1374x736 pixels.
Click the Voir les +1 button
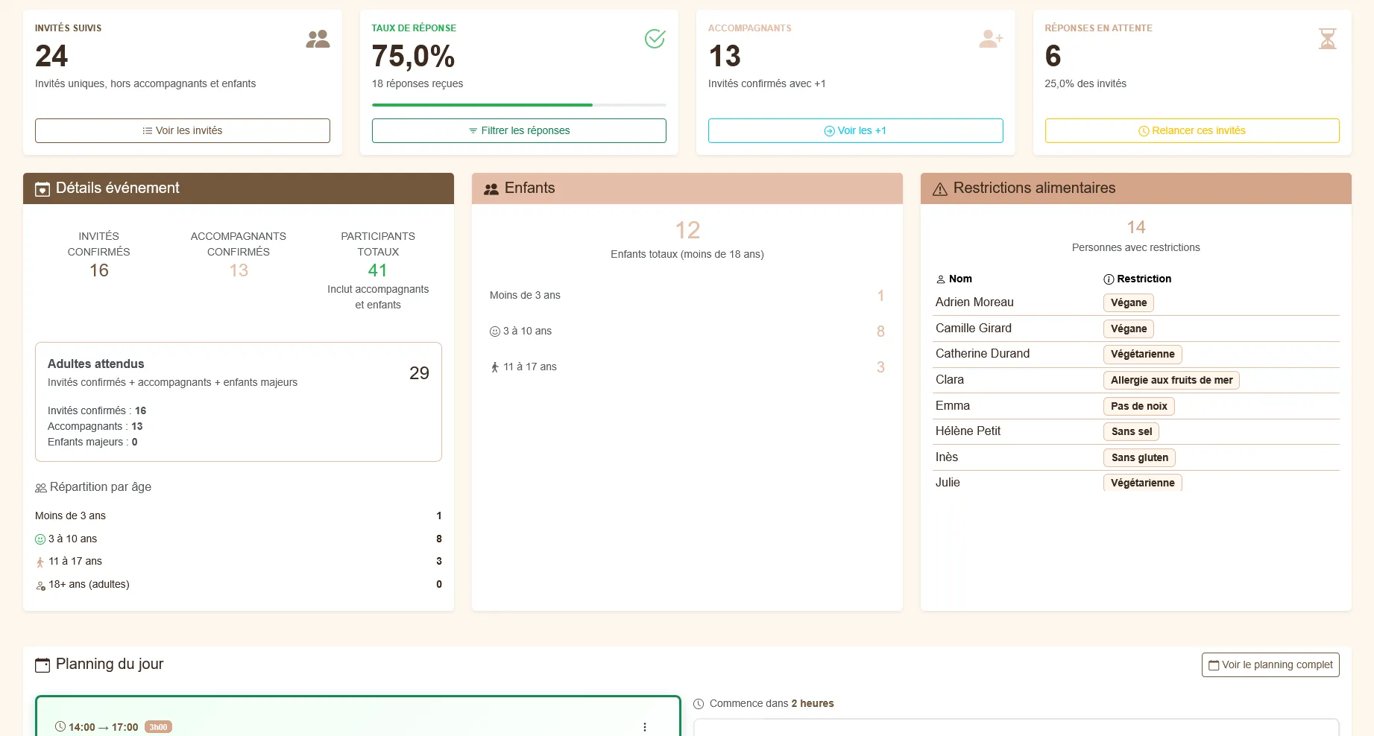click(855, 130)
